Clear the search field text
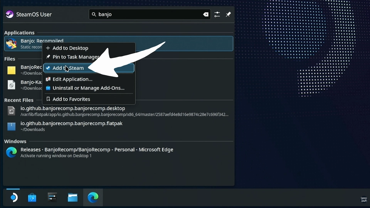The width and height of the screenshot is (370, 208). click(x=206, y=15)
